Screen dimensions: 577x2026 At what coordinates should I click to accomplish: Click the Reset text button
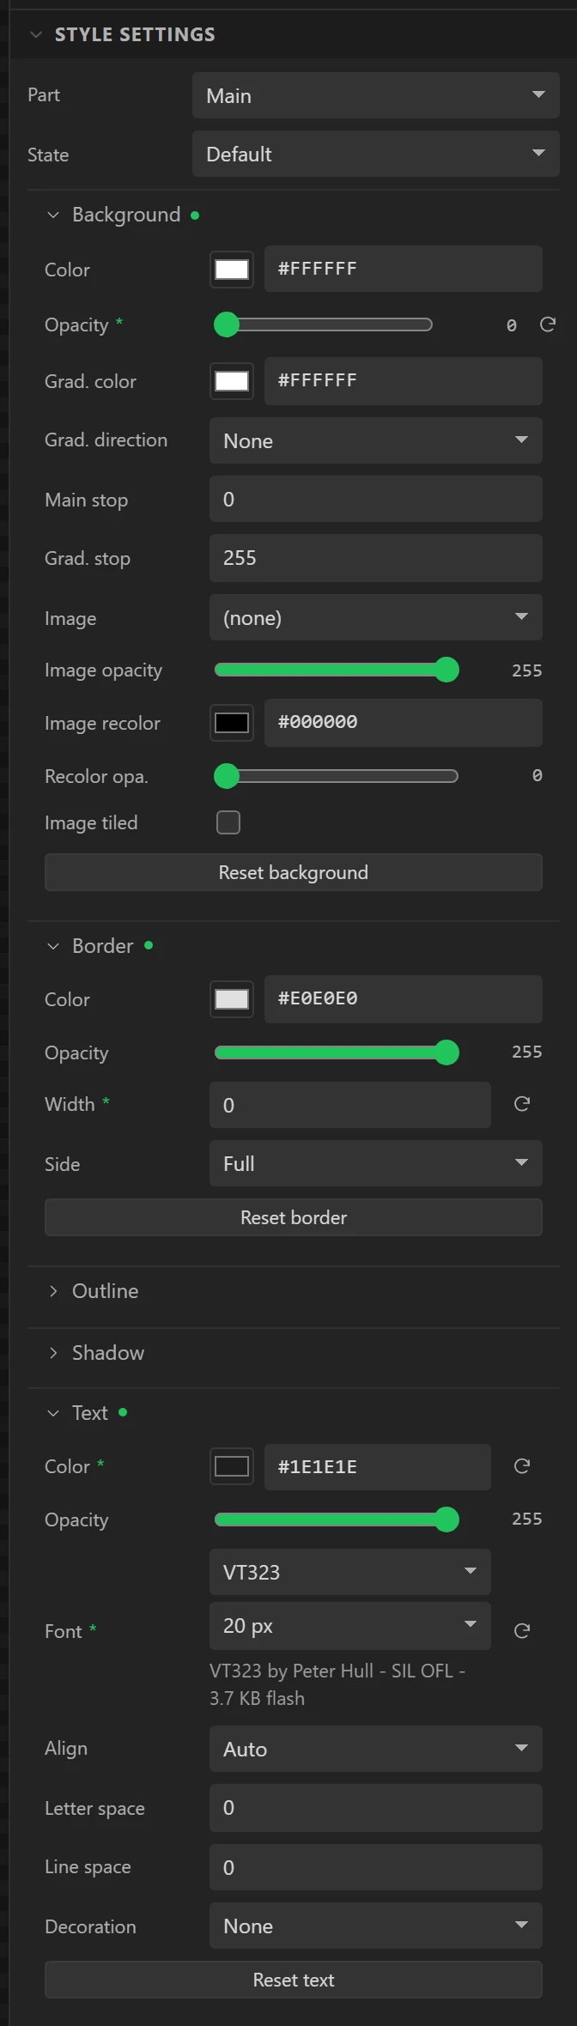click(294, 1980)
